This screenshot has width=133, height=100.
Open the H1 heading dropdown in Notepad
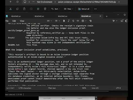tap(49, 21)
